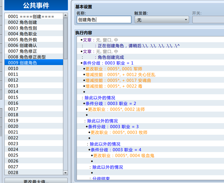Viewport: 224px width, 183px height.
Task: Select the 正在创建角色，请稍后 text line
Action: [x=150, y=46]
